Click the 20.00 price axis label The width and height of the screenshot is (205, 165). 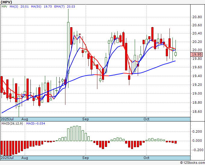tap(197, 50)
